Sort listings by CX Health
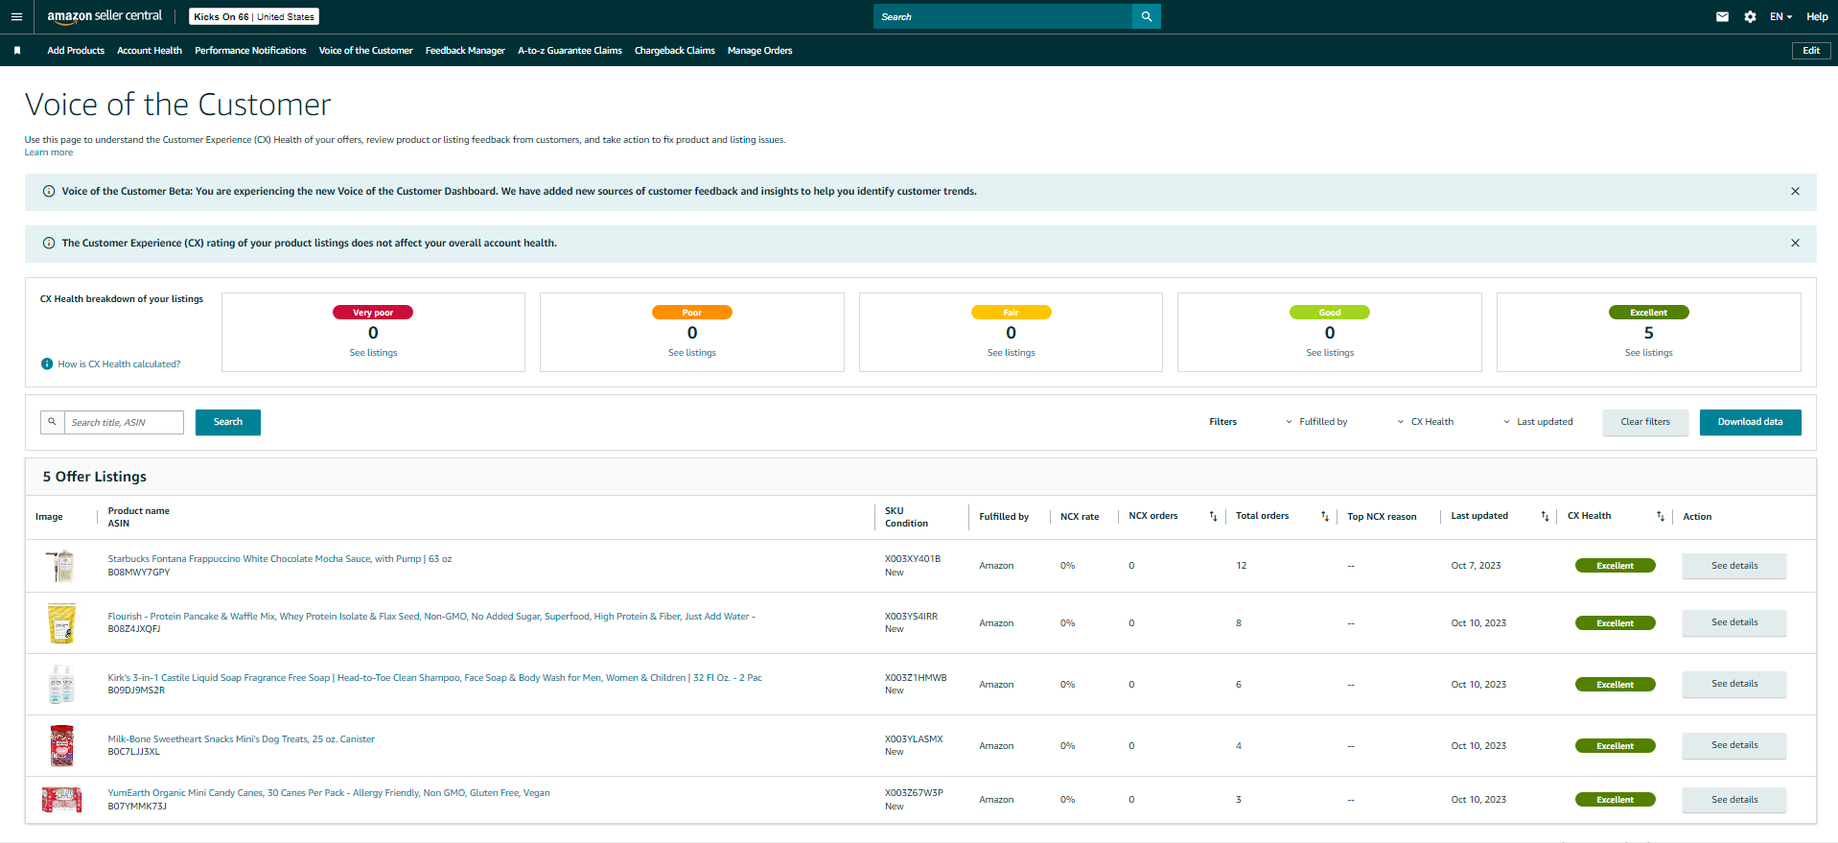Viewport: 1838px width, 843px height. click(1660, 517)
